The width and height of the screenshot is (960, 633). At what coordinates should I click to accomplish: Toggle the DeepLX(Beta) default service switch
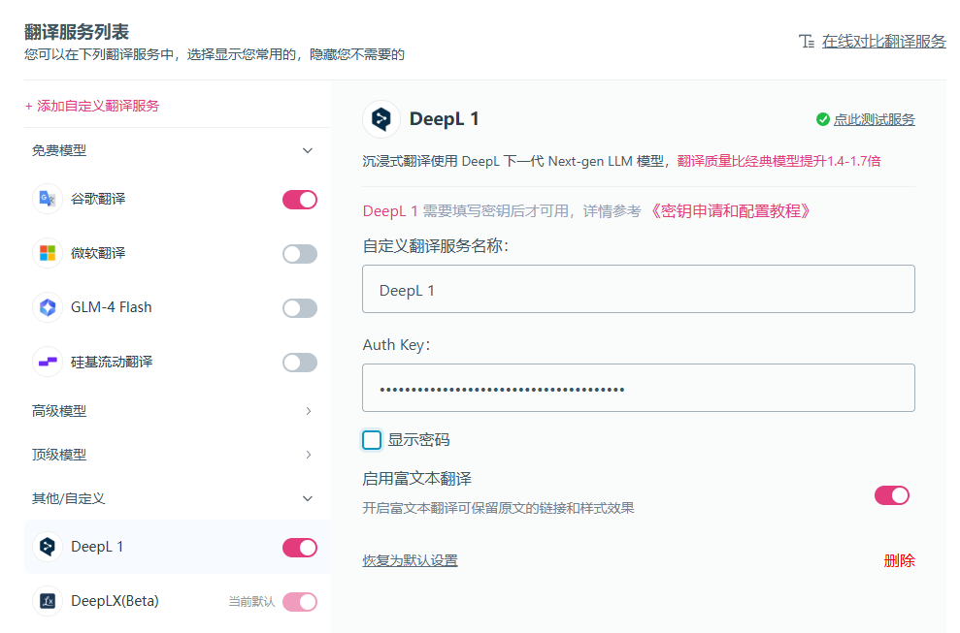coord(300,602)
